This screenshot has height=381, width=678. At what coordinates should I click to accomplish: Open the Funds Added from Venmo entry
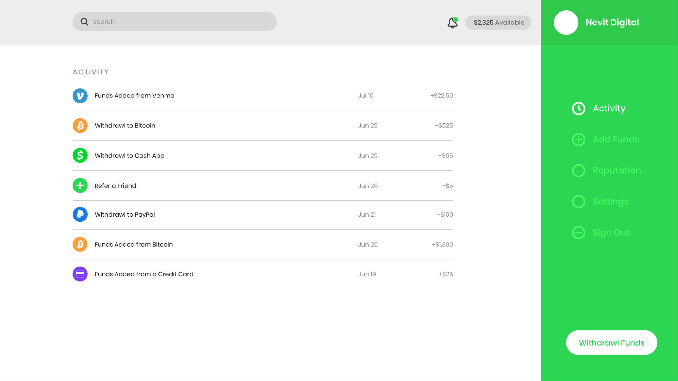point(134,96)
